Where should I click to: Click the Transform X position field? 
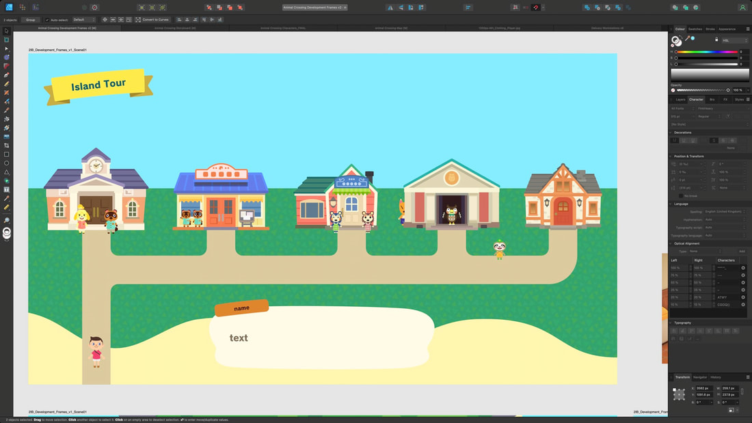(x=704, y=388)
